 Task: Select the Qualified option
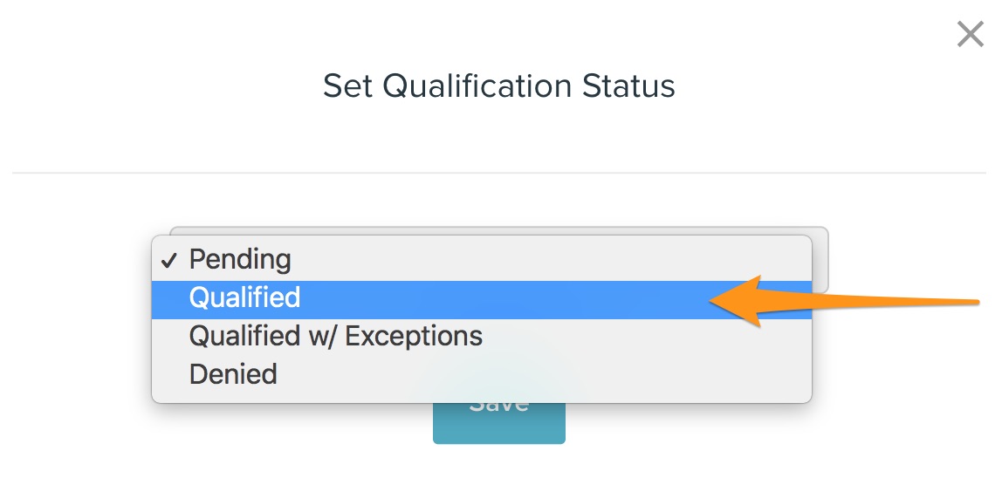coord(244,298)
